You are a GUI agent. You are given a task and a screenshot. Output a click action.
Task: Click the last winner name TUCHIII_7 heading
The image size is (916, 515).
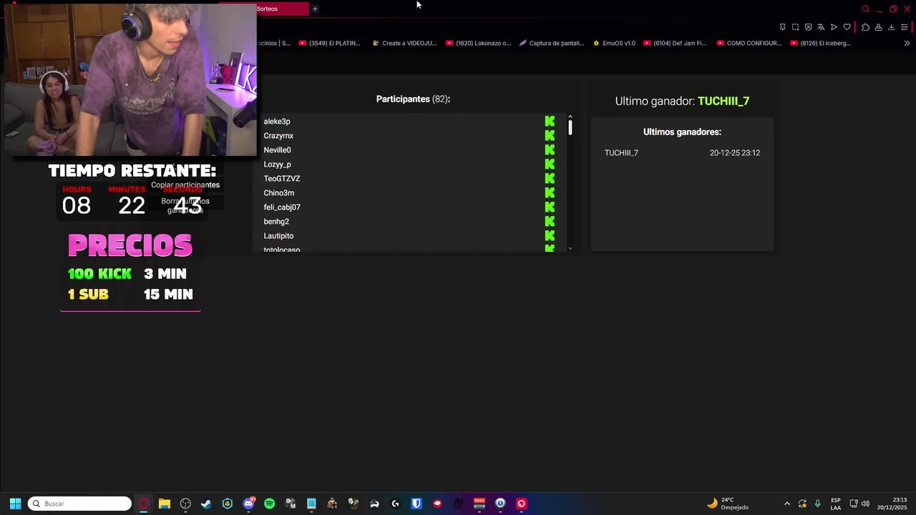click(723, 101)
